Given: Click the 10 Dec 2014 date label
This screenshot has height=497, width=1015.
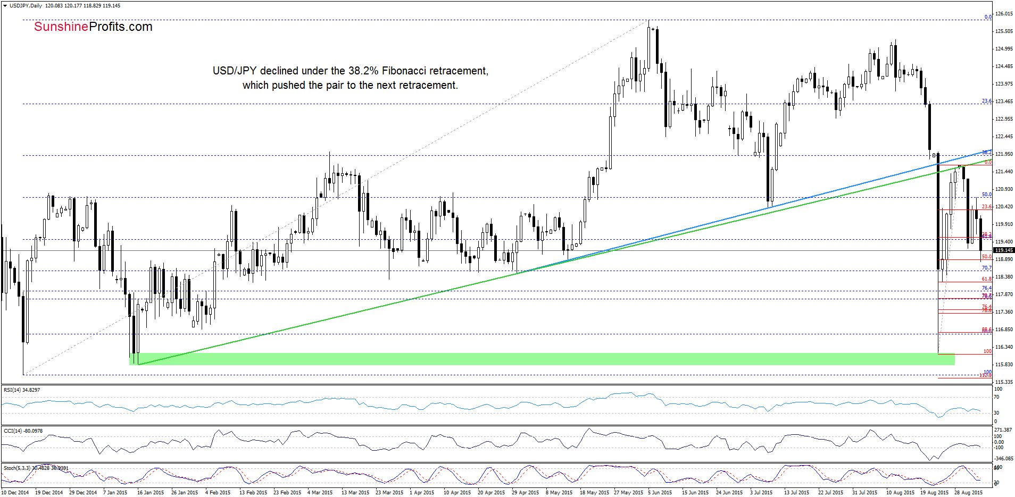Looking at the screenshot, I should (x=15, y=493).
